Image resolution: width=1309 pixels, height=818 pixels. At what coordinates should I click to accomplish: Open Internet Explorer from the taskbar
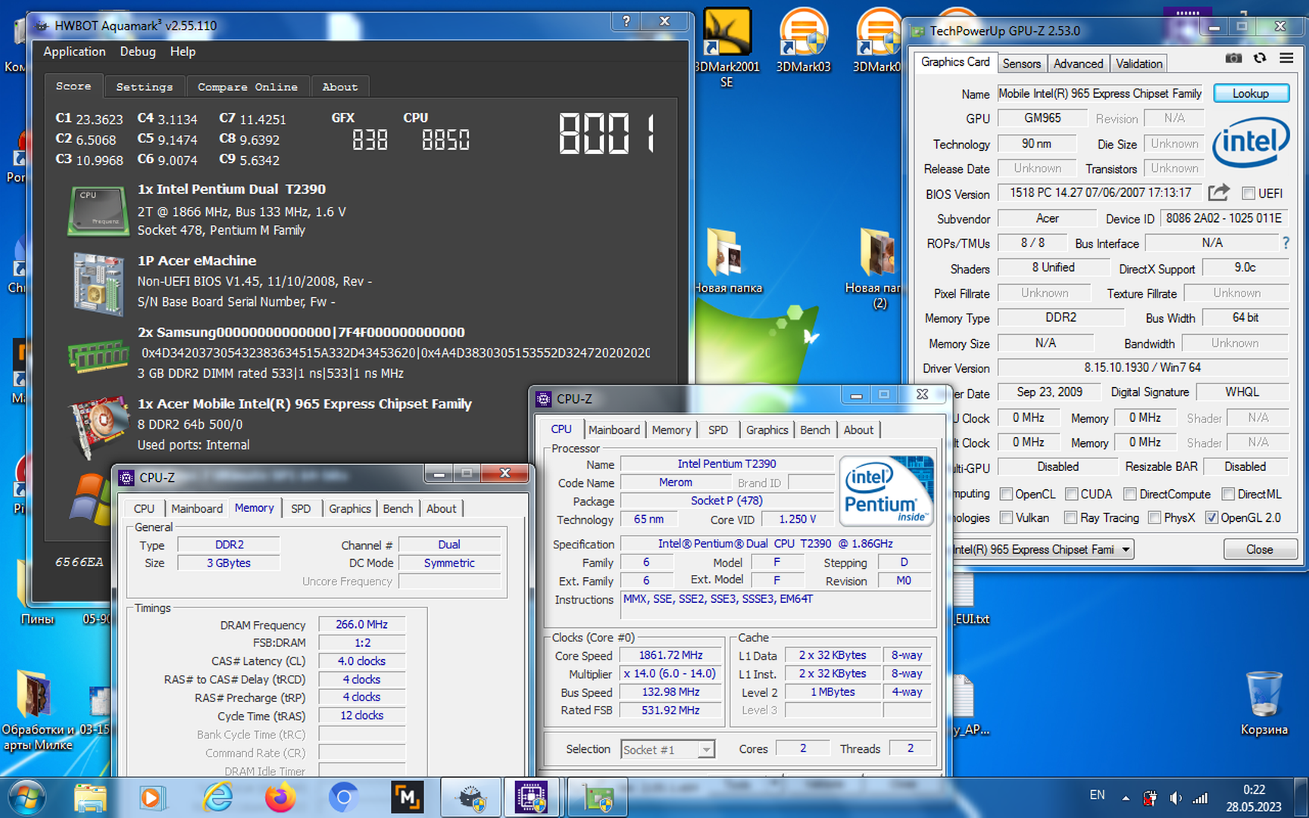tap(218, 798)
